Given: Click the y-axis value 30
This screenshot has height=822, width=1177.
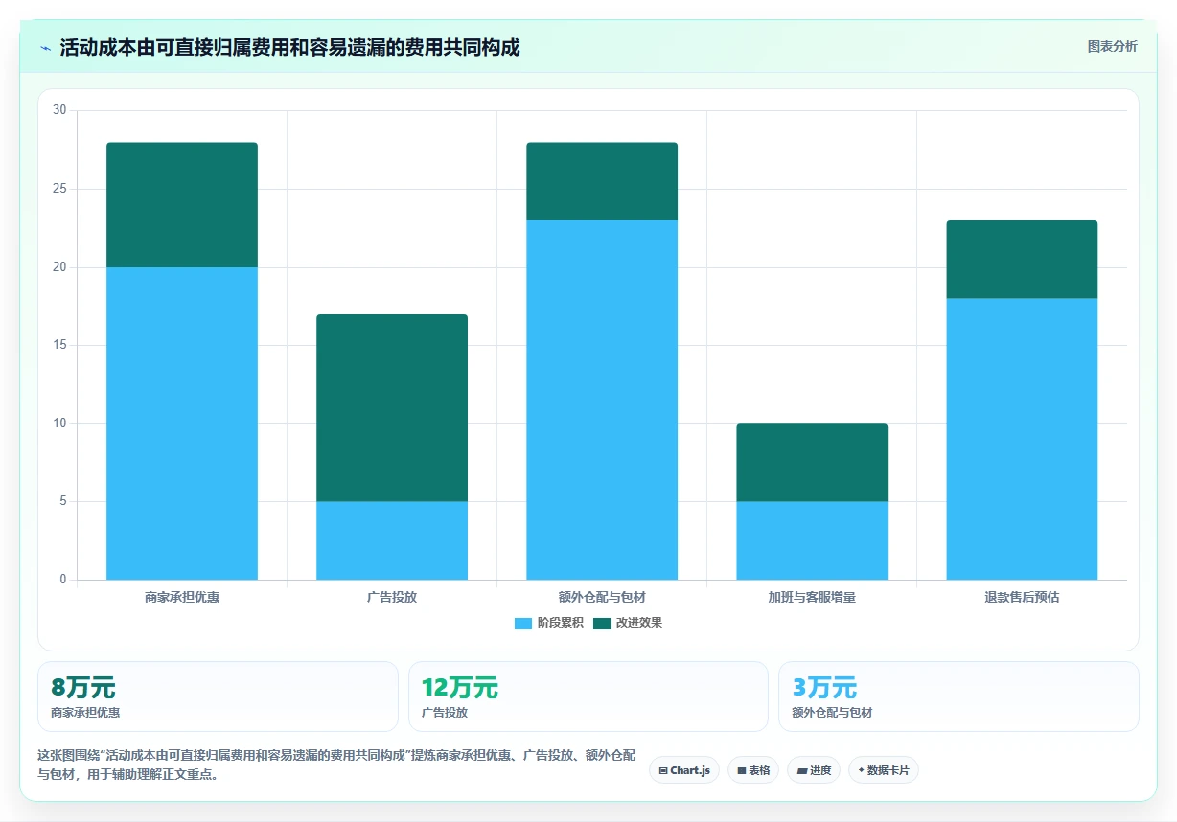Looking at the screenshot, I should 59,110.
